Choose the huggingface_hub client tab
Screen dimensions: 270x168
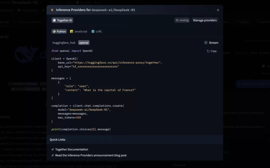point(64,43)
